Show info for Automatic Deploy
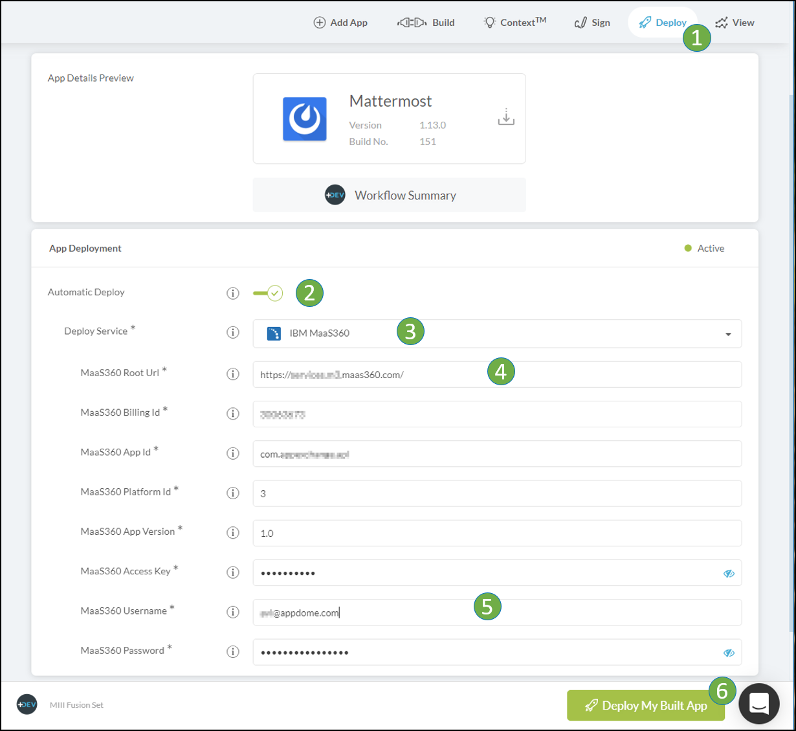 [233, 293]
